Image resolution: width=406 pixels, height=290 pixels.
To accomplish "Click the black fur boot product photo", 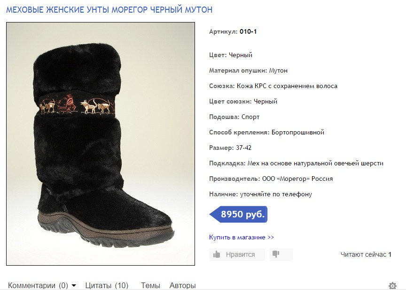I will pos(101,144).
